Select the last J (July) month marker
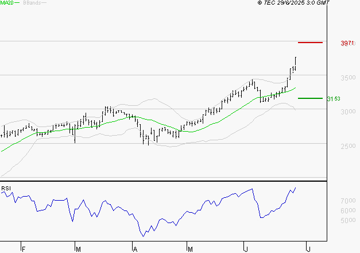This screenshot has width=360, height=253. (x=308, y=249)
